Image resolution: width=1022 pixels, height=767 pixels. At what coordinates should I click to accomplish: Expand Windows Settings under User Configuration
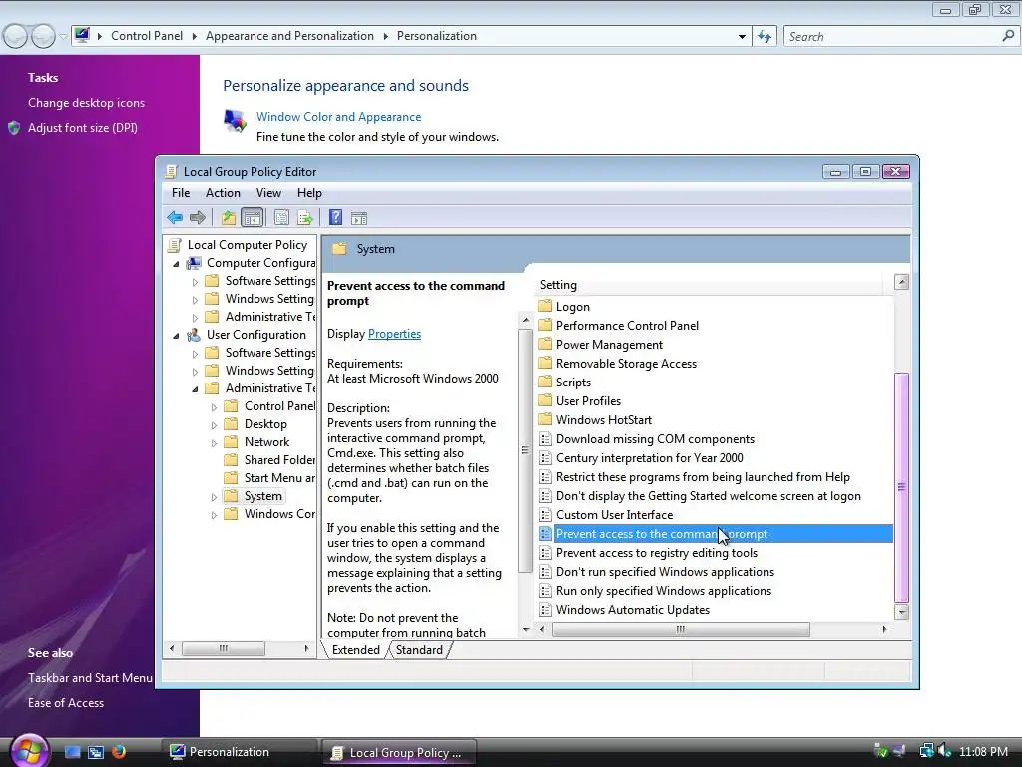(x=195, y=372)
